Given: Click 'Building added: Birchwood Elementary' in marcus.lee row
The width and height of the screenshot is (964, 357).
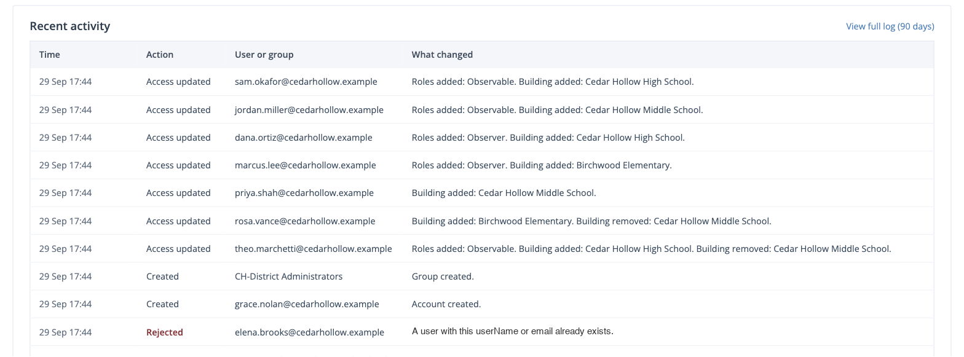Looking at the screenshot, I should click(x=591, y=165).
